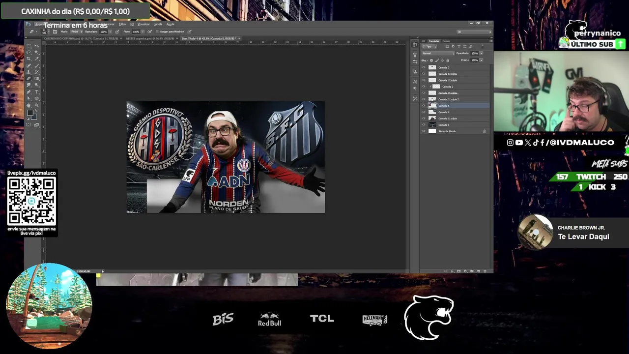Image resolution: width=629 pixels, height=354 pixels.
Task: Toggle Quick Mask mode icon
Action: (29, 124)
